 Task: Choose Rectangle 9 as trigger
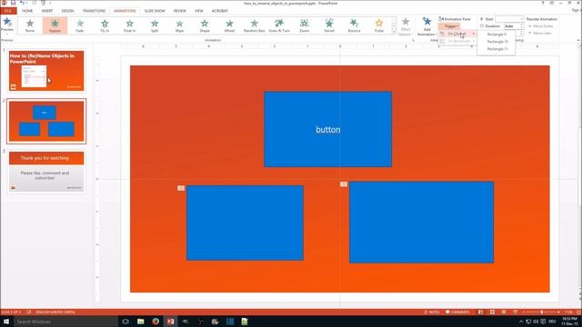[497, 35]
